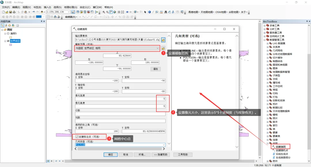Image resolution: width=311 pixels, height=167 pixels.
Task: Click the 清除 extent button
Action: tap(155, 69)
